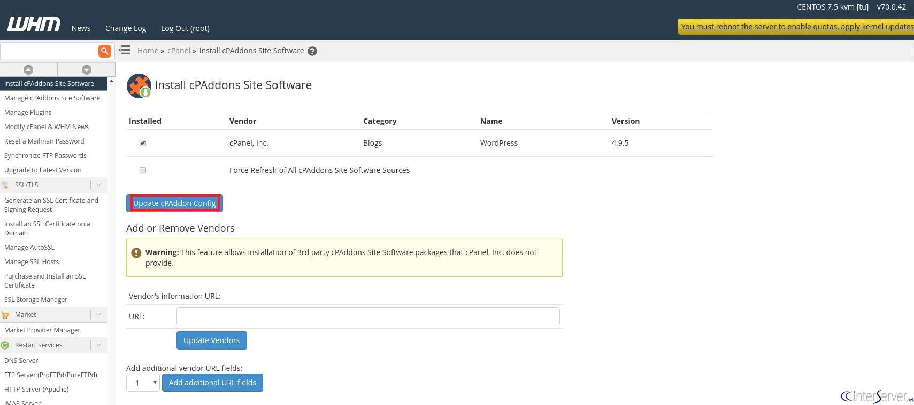Click Log Out (root)
The width and height of the screenshot is (914, 405).
pyautogui.click(x=185, y=28)
